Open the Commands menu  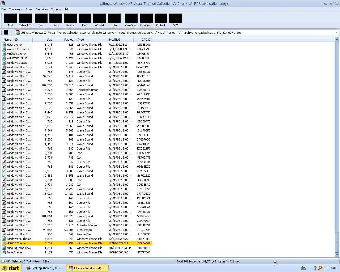(16, 9)
